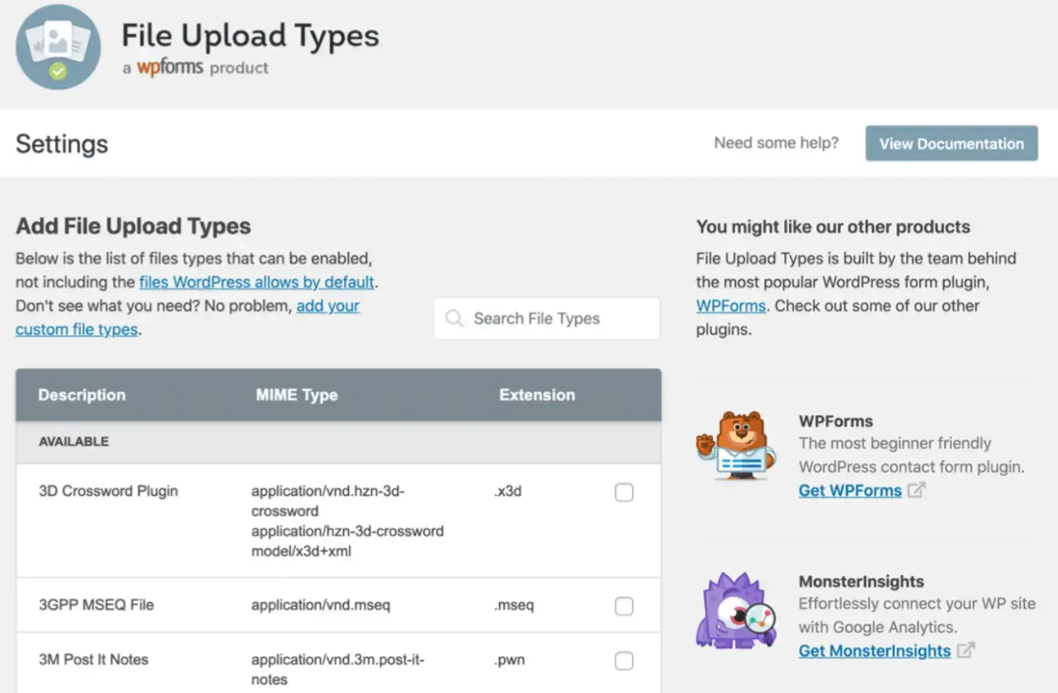Viewport: 1058px width, 693px height.
Task: Click the Get MonsterInsights link
Action: (x=875, y=650)
